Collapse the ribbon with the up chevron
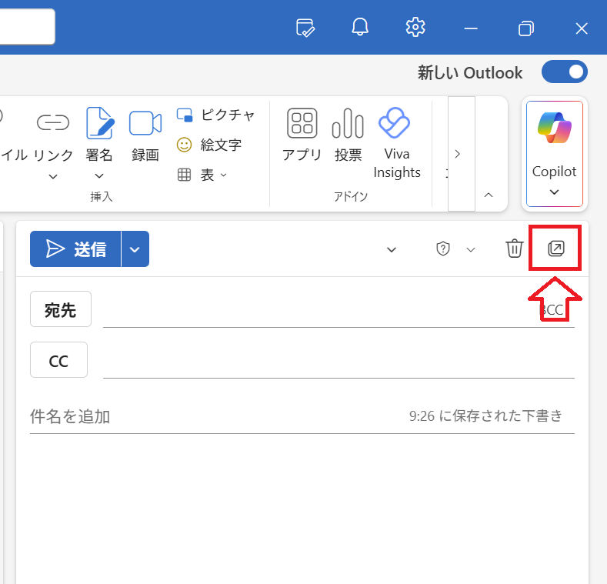 click(489, 195)
